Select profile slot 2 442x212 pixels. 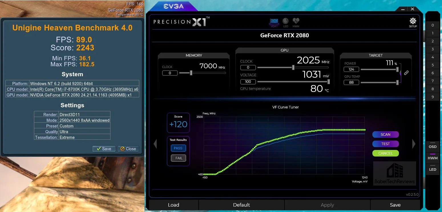433,41
